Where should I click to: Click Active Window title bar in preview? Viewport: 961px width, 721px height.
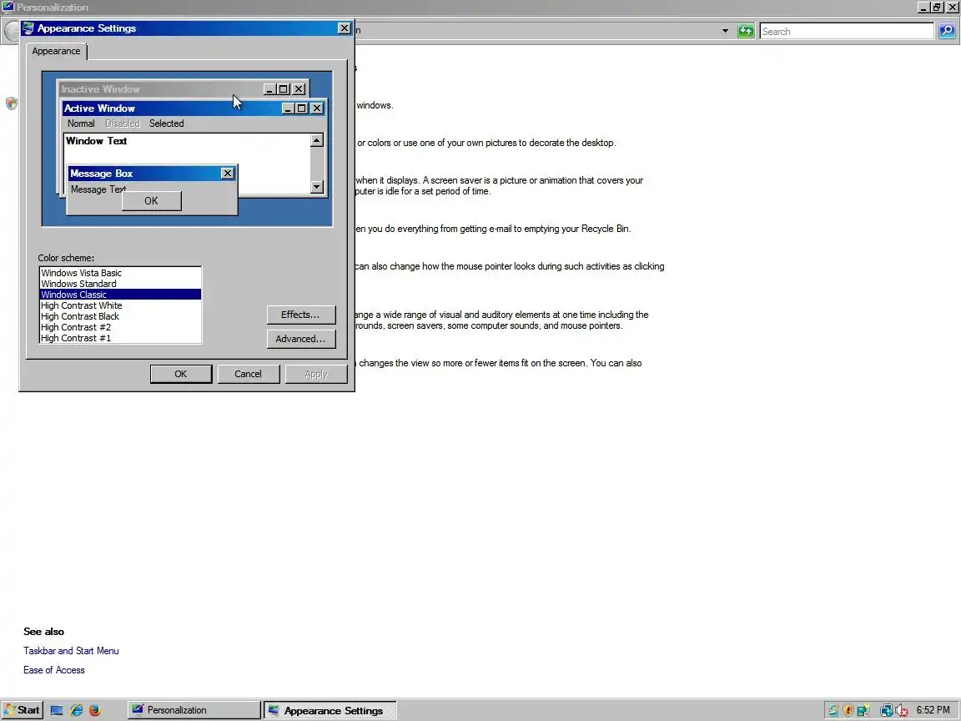(172, 108)
